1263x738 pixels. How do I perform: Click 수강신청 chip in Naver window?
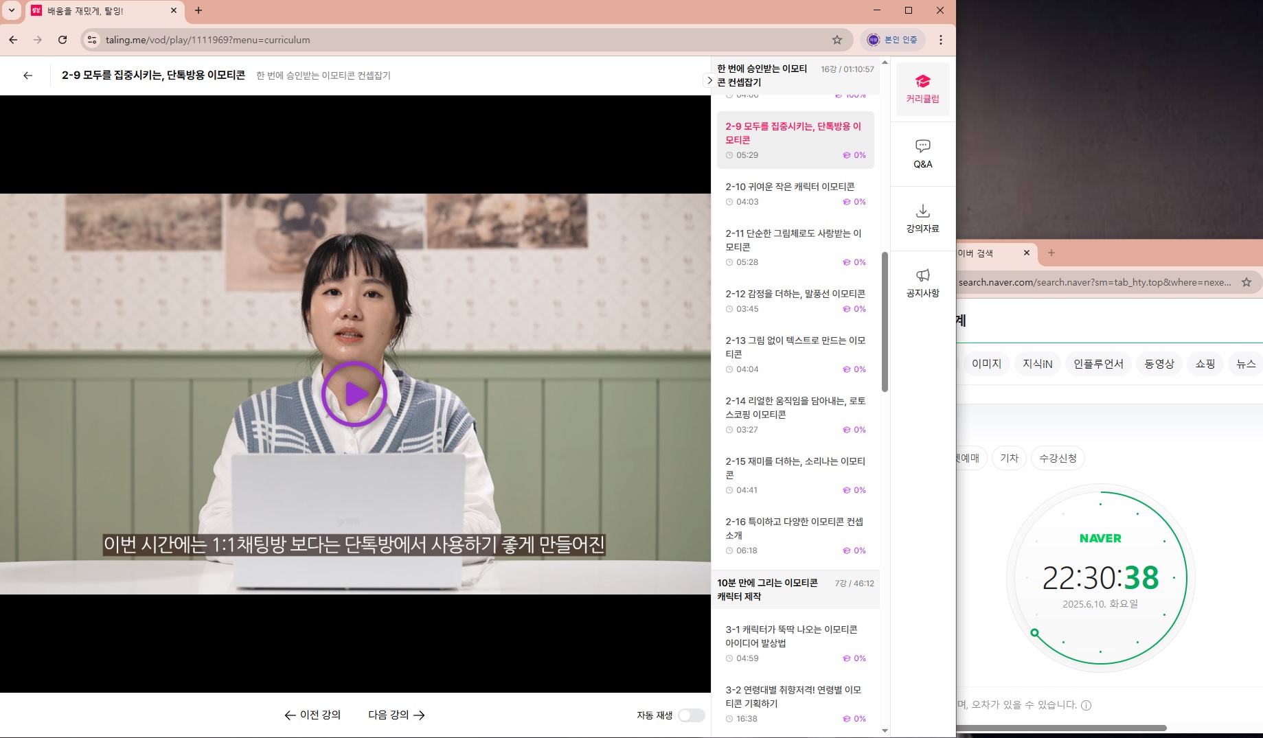[x=1058, y=458]
